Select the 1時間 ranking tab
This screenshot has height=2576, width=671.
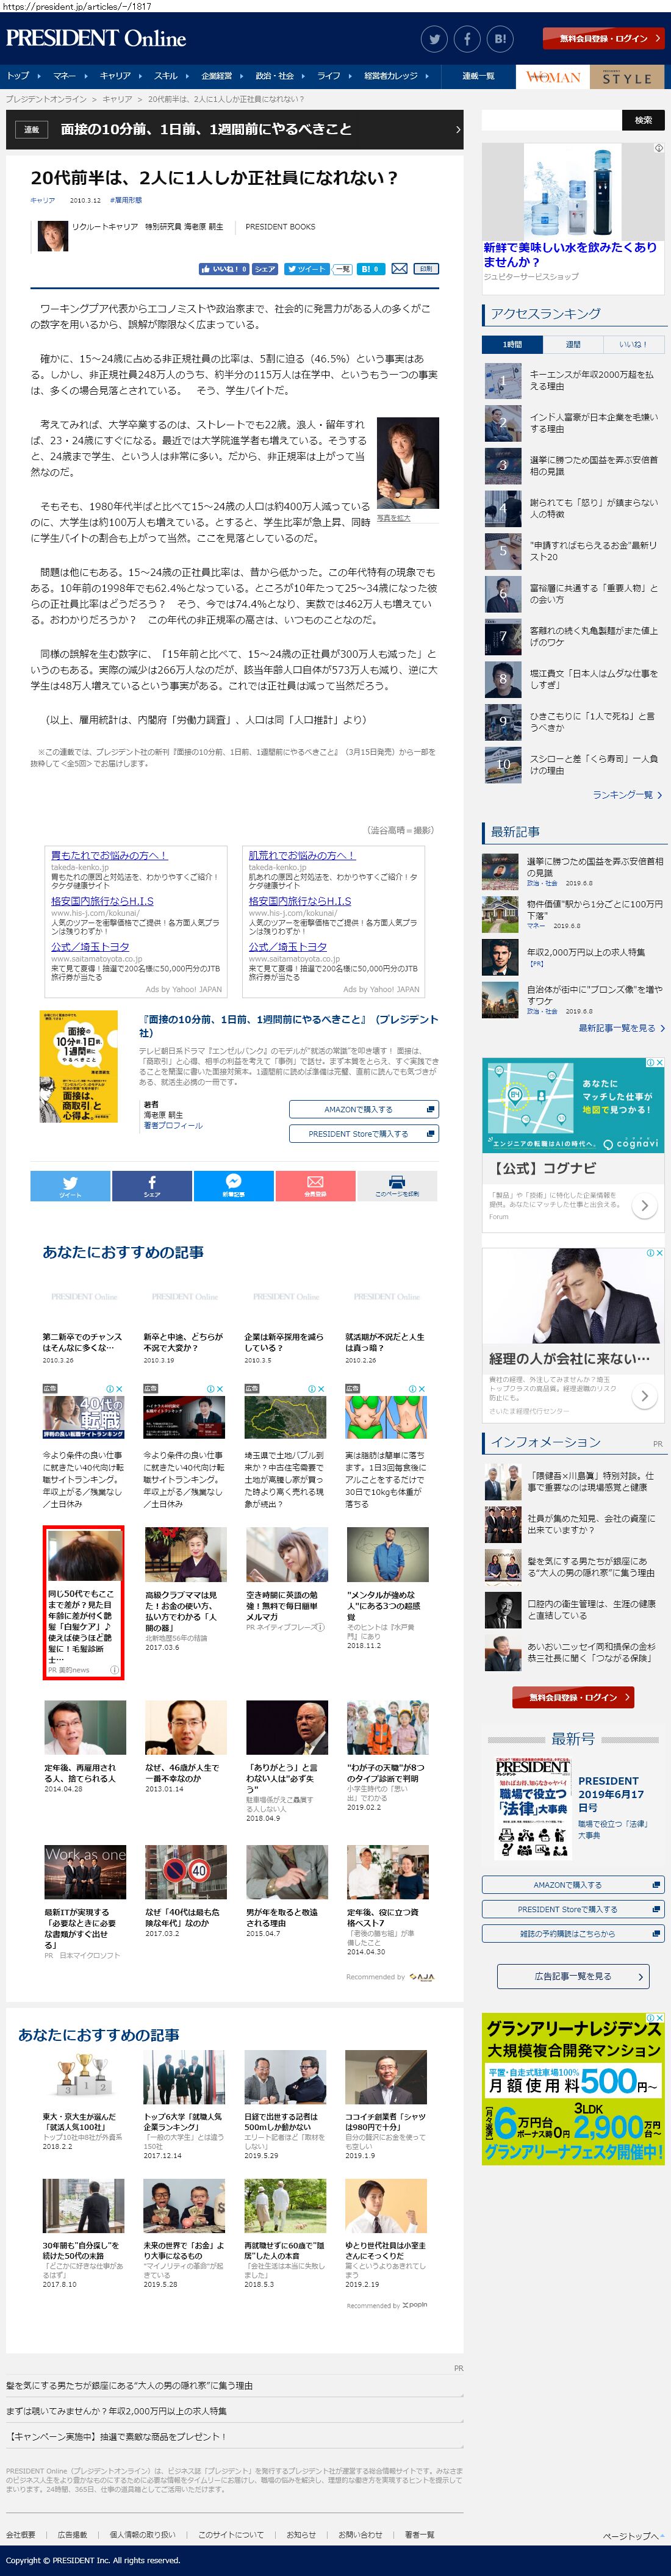511,344
